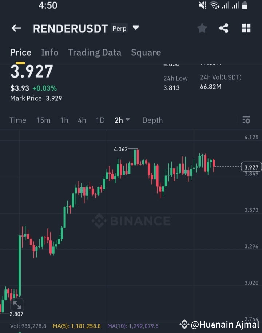Viewport: 262px width, 333px height.
Task: Open the share icon
Action: [224, 28]
